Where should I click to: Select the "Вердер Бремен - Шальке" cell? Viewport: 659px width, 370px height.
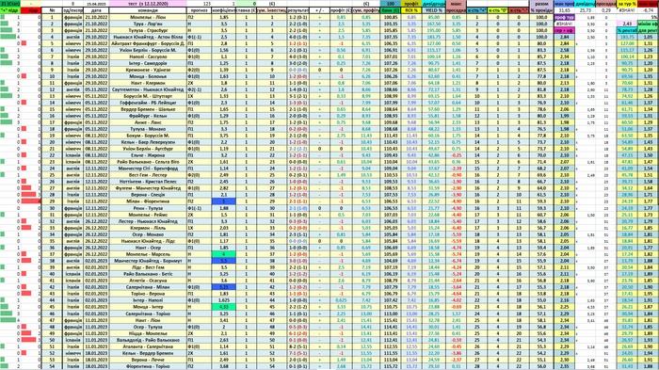click(148, 109)
